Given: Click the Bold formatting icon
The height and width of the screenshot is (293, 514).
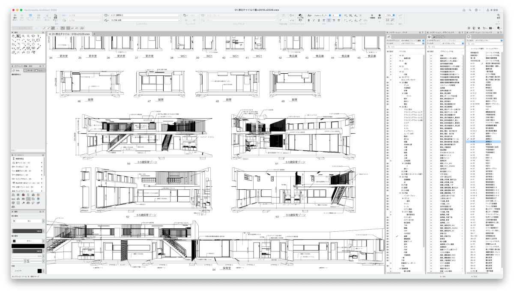Looking at the screenshot, I should (309, 20).
